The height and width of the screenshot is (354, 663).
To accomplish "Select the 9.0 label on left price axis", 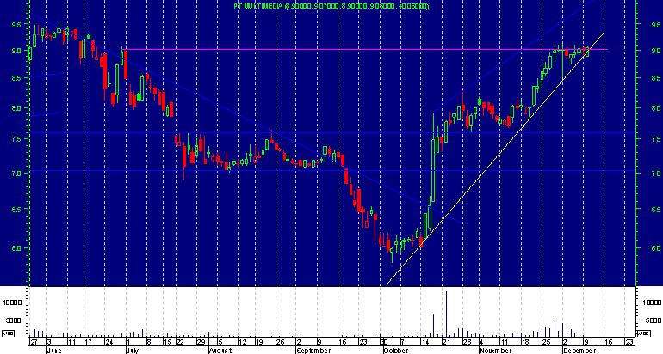I will tap(16, 51).
